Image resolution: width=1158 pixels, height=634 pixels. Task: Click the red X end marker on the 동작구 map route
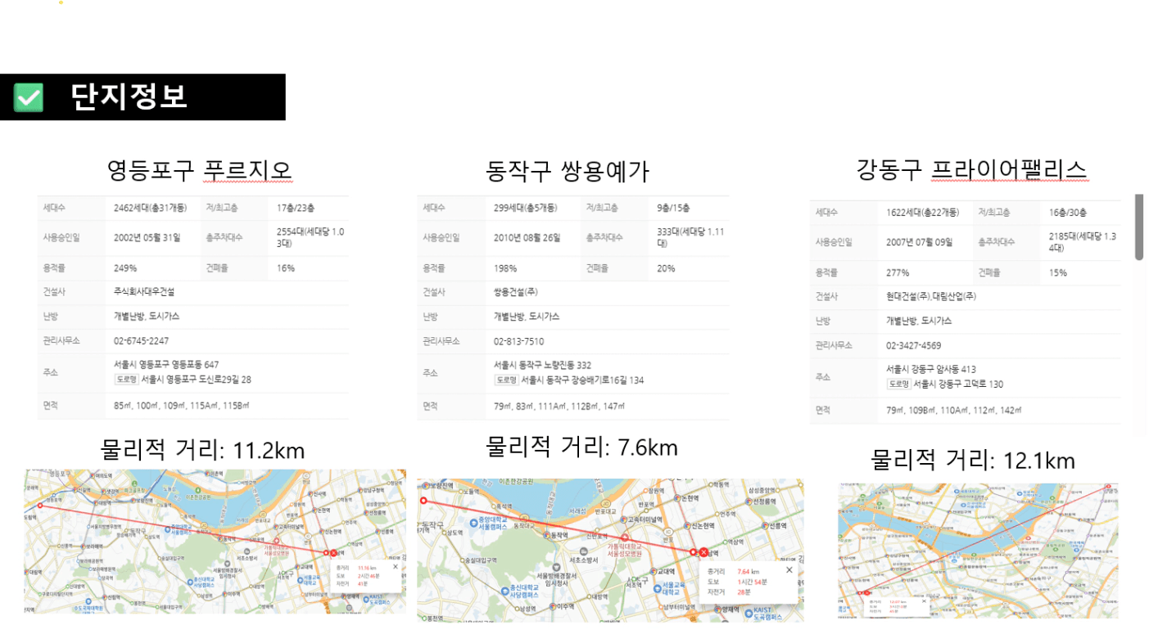point(703,553)
